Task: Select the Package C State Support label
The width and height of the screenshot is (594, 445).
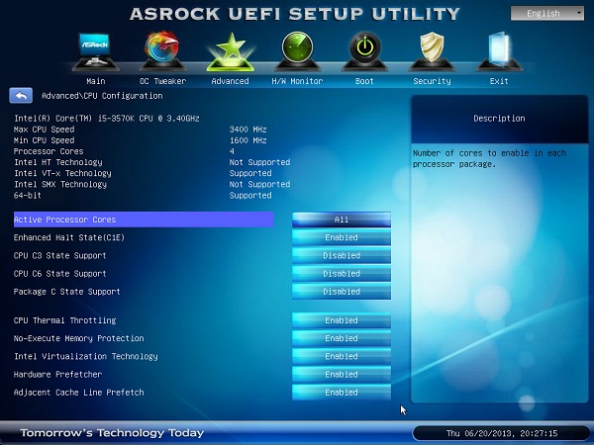Action: (66, 292)
